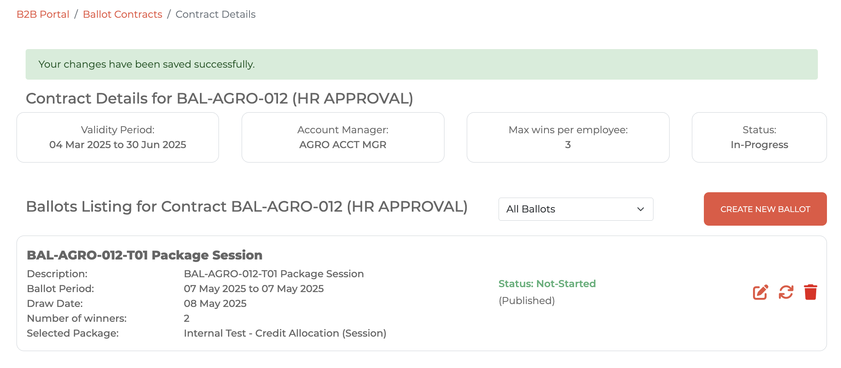This screenshot has height=368, width=841.
Task: Go to B2B Portal breadcrumb link
Action: click(x=43, y=14)
